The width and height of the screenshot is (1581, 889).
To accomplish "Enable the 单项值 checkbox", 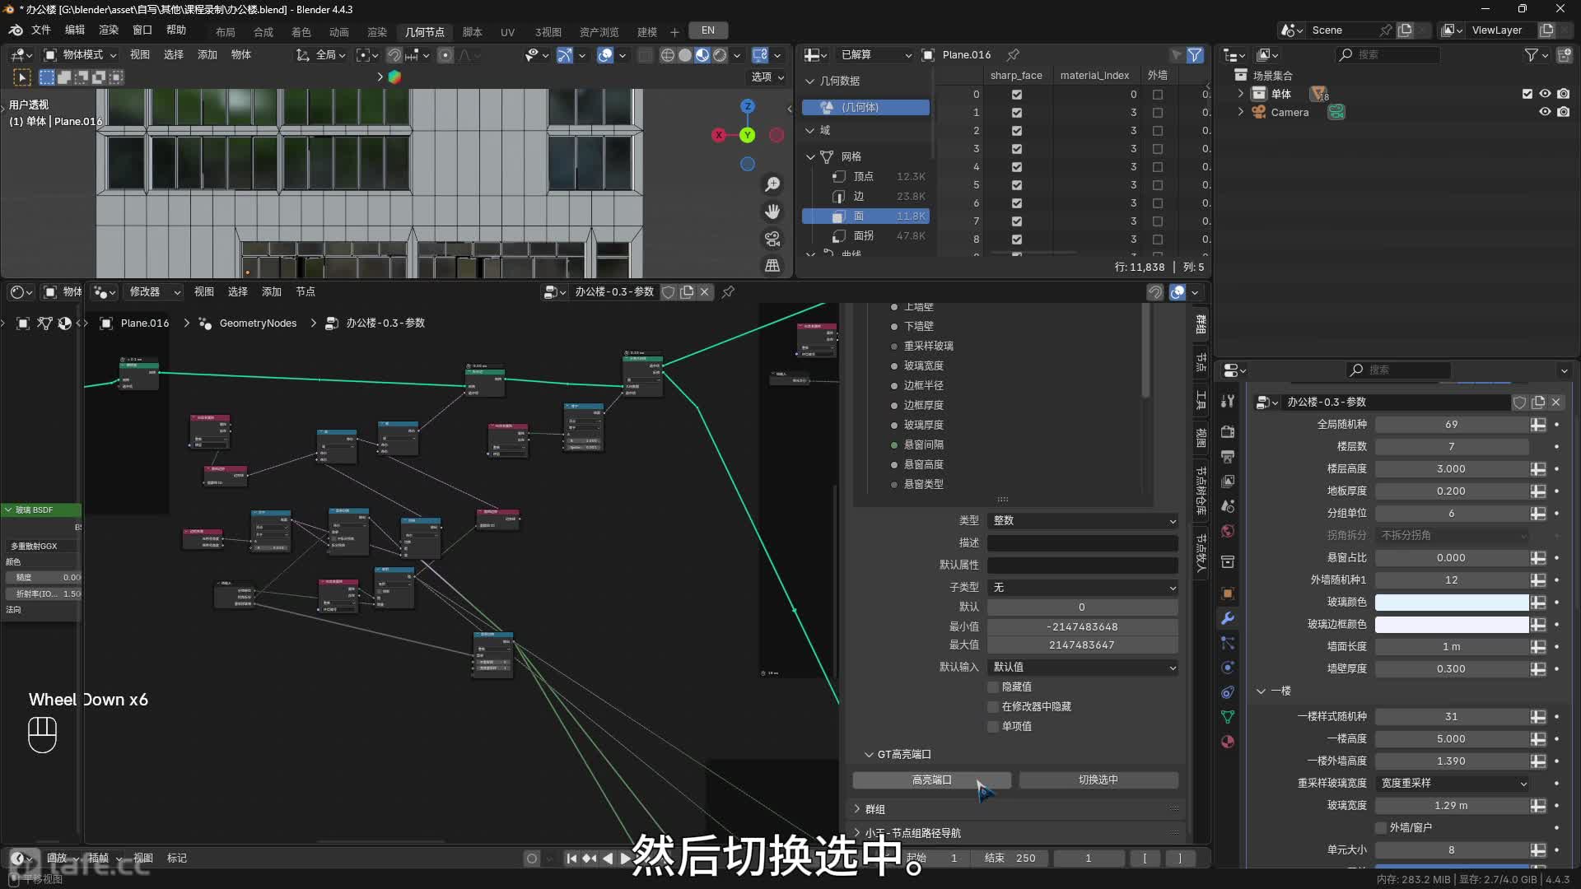I will pos(993,727).
